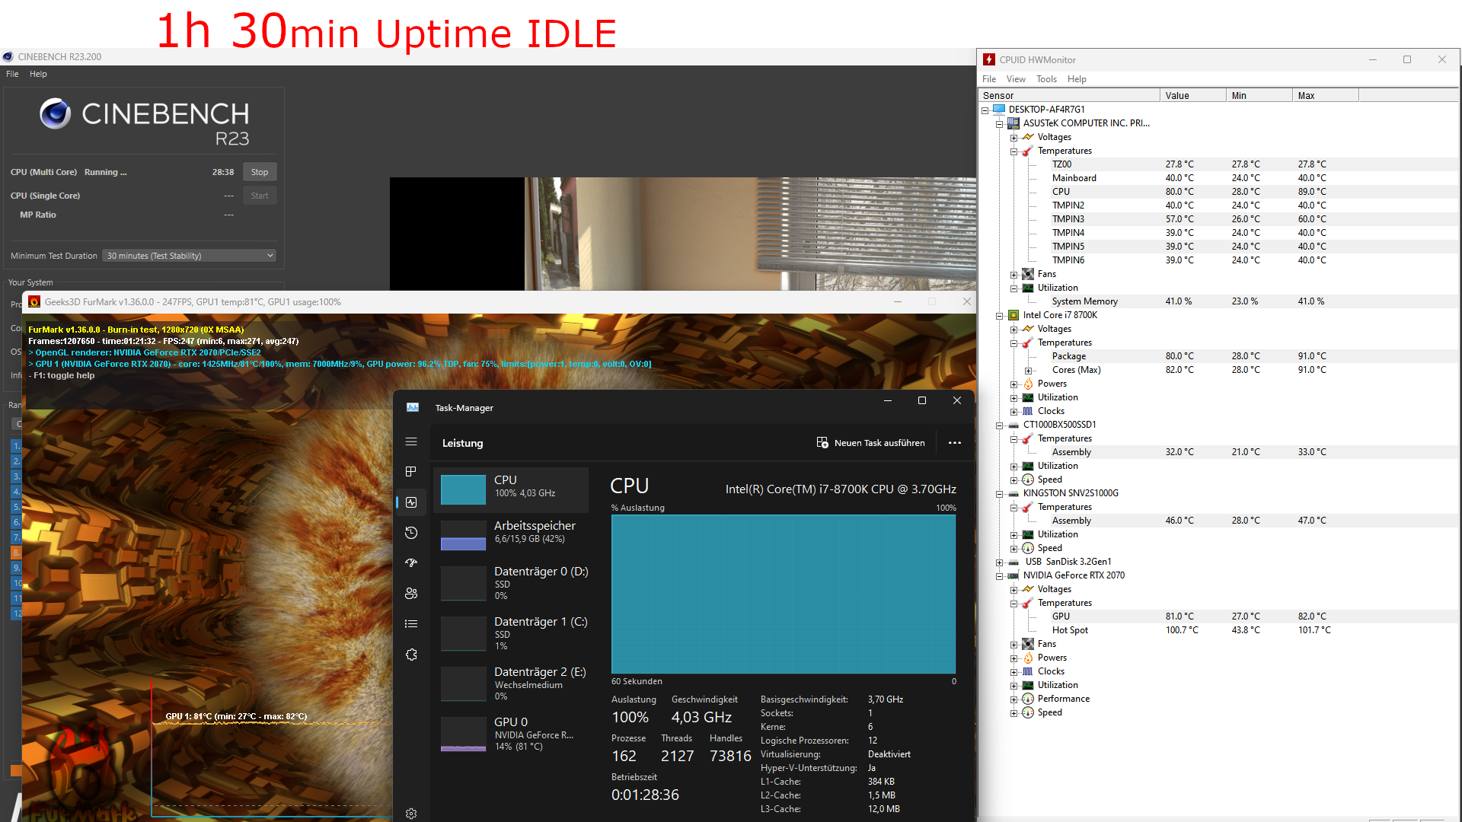Open Details list icon in sidebar

411,624
